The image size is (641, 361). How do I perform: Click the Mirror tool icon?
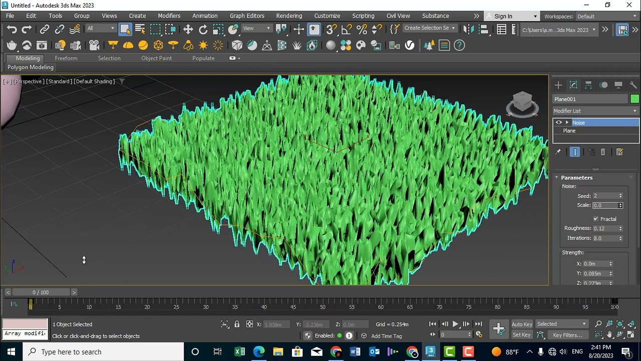[x=469, y=30]
